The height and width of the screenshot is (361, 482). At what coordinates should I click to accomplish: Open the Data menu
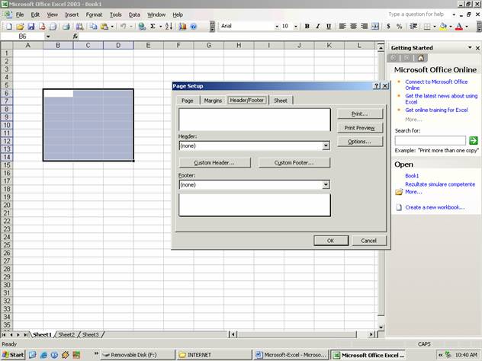click(134, 14)
